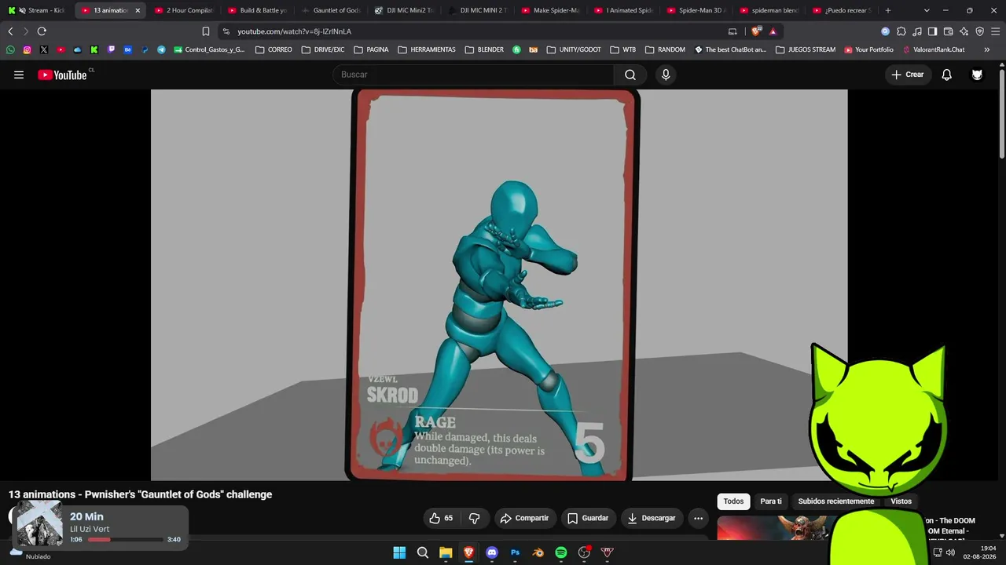Like the video with thumbs up
Viewport: 1006px width, 565px height.
[x=442, y=518]
